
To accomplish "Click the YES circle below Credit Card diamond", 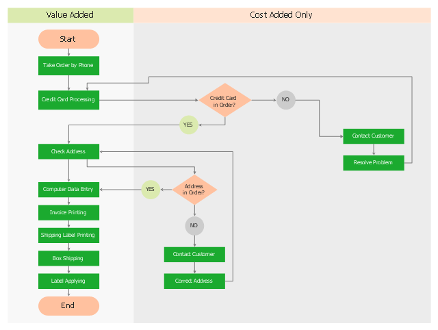I will (188, 125).
